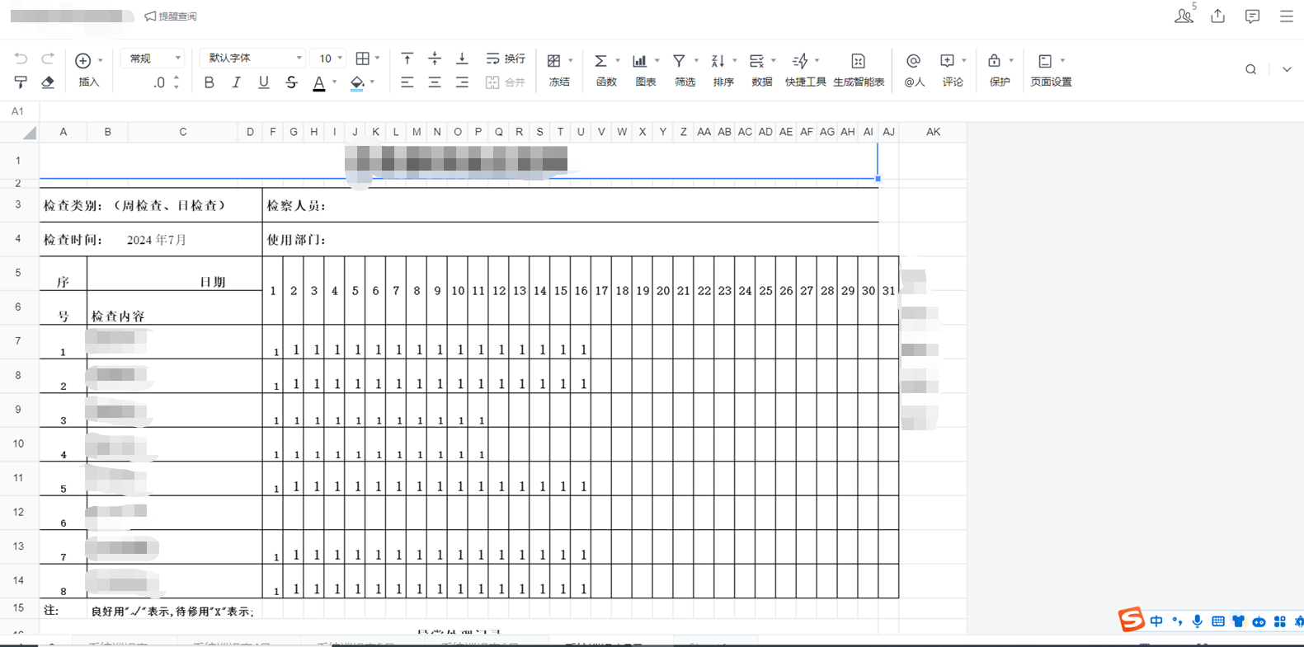Screen dimensions: 1304x647
Task: Open the 函数 sigma function tool
Action: point(600,61)
